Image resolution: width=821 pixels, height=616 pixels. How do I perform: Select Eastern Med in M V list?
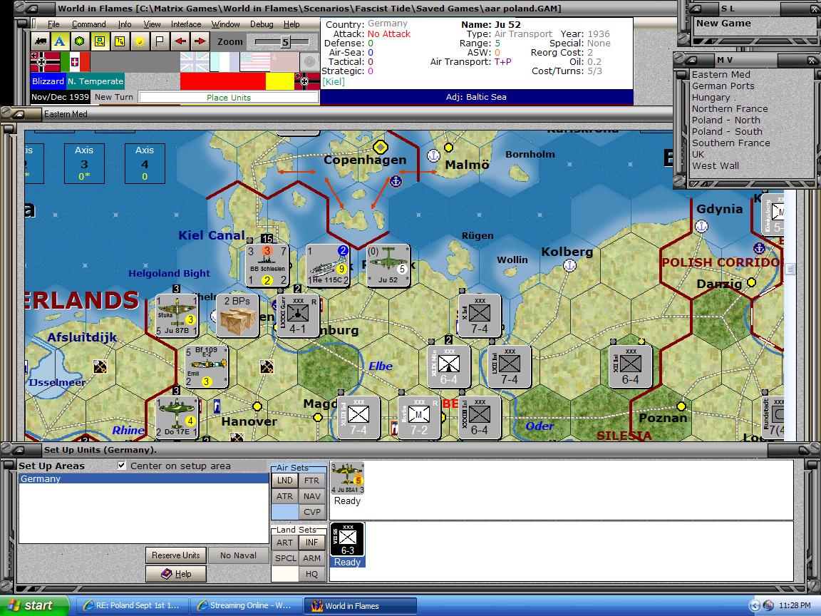pos(721,74)
